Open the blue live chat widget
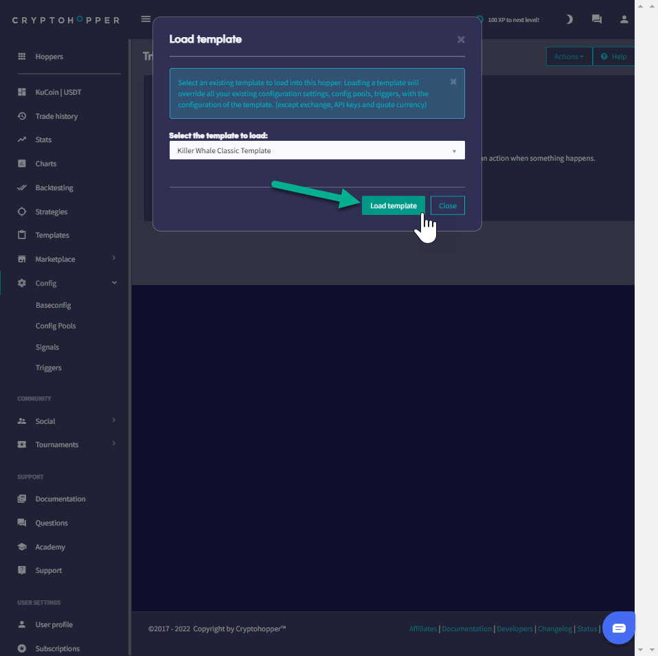Viewport: 658px width, 656px height. coord(618,628)
